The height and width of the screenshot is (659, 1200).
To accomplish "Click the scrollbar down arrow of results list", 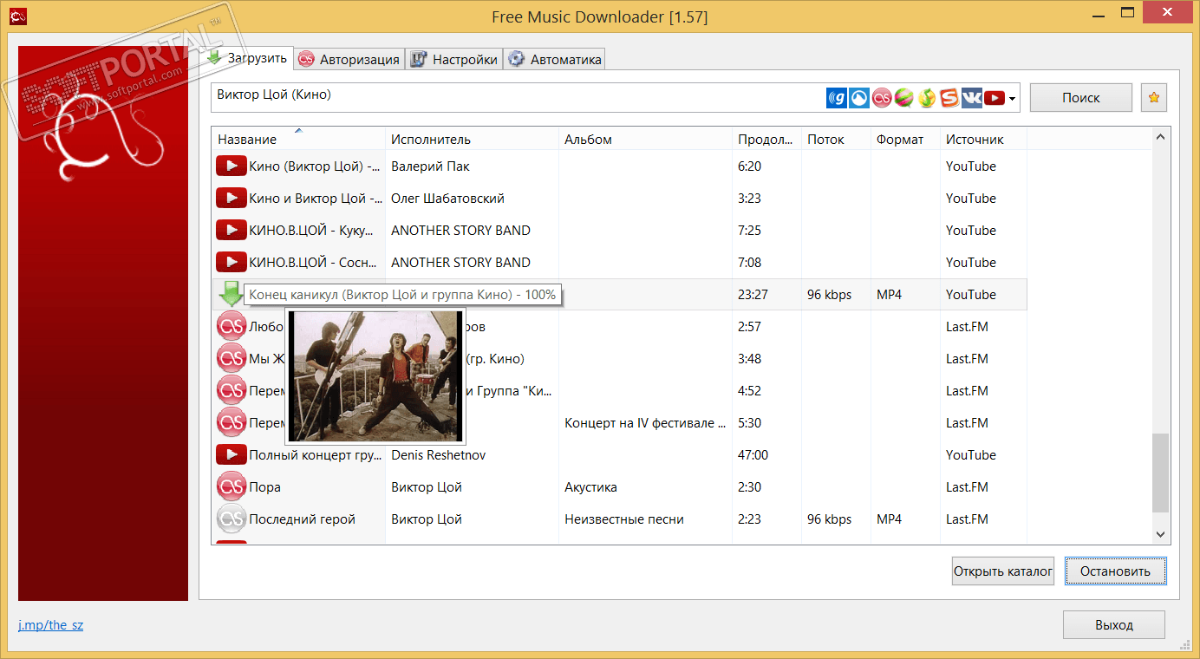I will coord(1160,535).
